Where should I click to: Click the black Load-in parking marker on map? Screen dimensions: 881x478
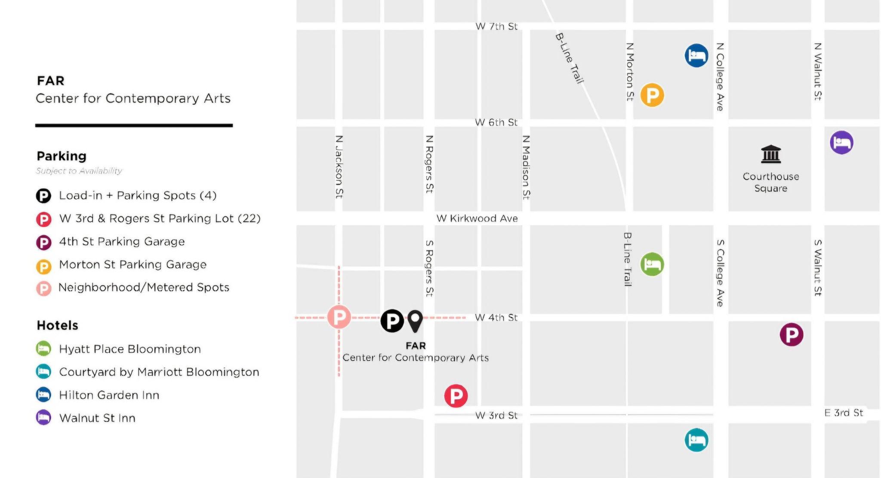click(x=392, y=321)
